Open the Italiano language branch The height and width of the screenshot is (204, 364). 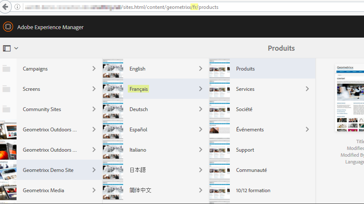(x=138, y=150)
